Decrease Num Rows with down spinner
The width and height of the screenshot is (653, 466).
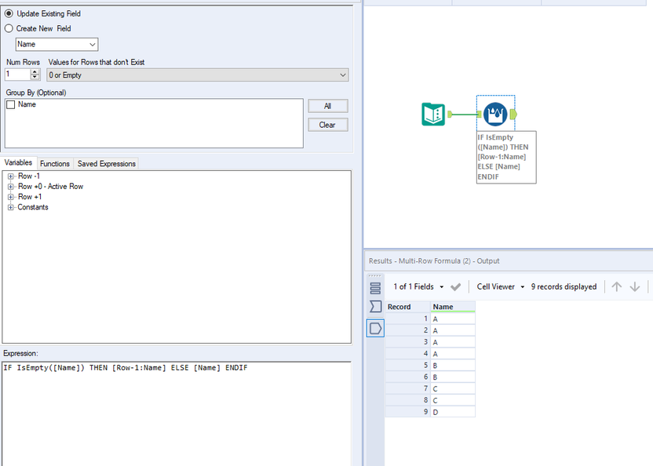pyautogui.click(x=35, y=78)
